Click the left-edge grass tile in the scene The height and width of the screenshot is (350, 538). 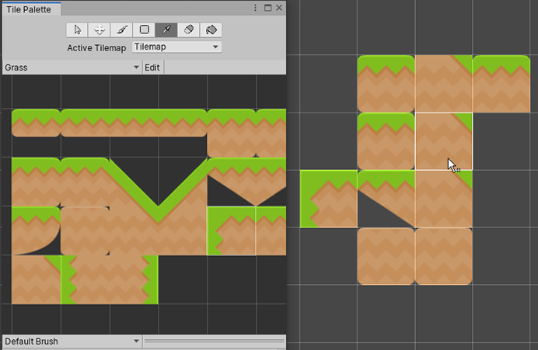click(328, 199)
